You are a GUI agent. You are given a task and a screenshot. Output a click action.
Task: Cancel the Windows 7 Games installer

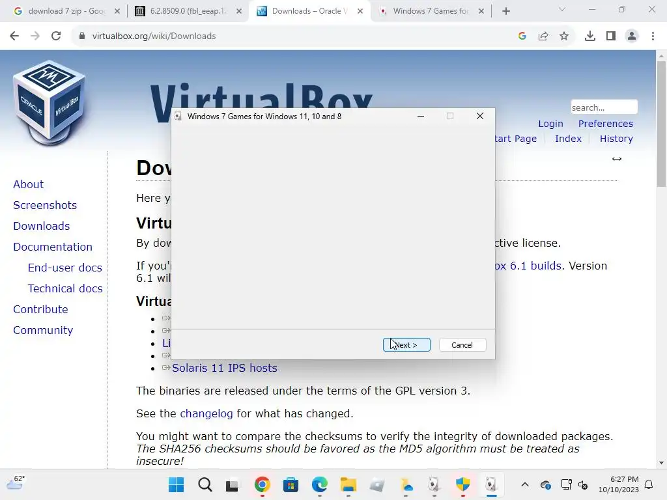(462, 345)
